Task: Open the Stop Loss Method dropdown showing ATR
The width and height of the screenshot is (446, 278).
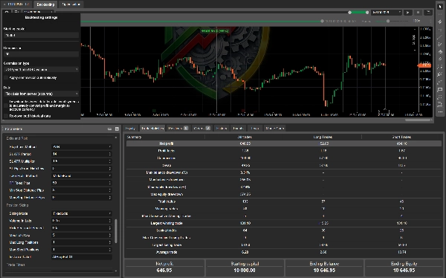Action: click(x=82, y=147)
